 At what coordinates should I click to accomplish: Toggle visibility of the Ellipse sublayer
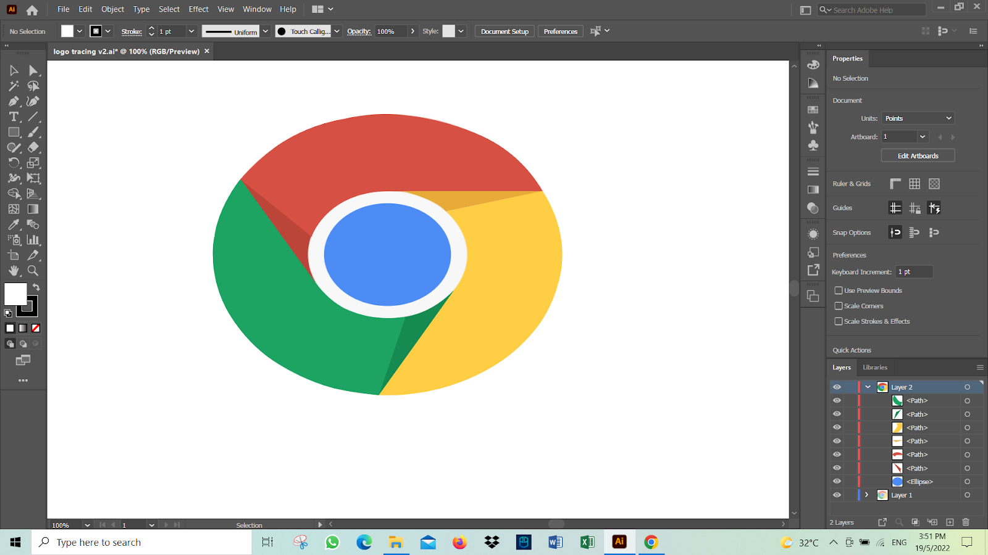point(837,482)
